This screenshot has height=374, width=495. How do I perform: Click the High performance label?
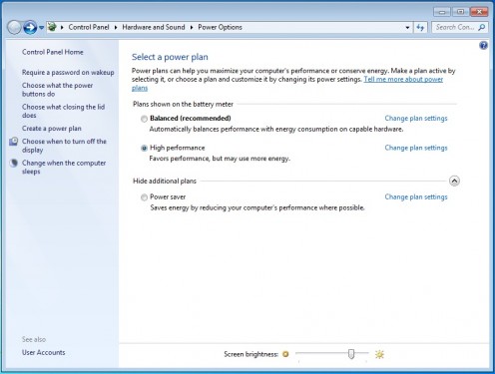[x=178, y=148]
